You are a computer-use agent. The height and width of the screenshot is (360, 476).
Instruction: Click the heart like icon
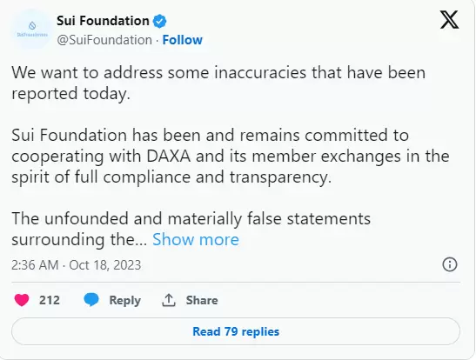point(22,300)
